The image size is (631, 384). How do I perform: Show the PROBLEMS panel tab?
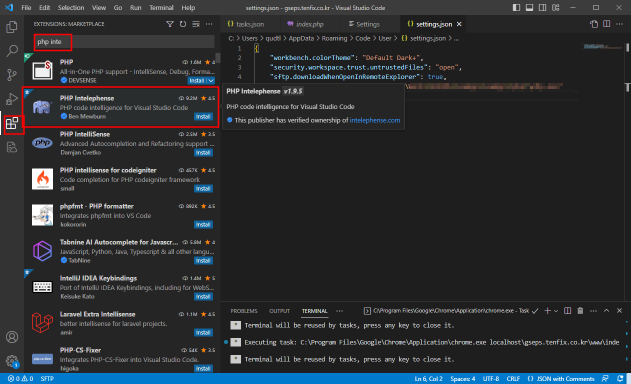click(244, 311)
